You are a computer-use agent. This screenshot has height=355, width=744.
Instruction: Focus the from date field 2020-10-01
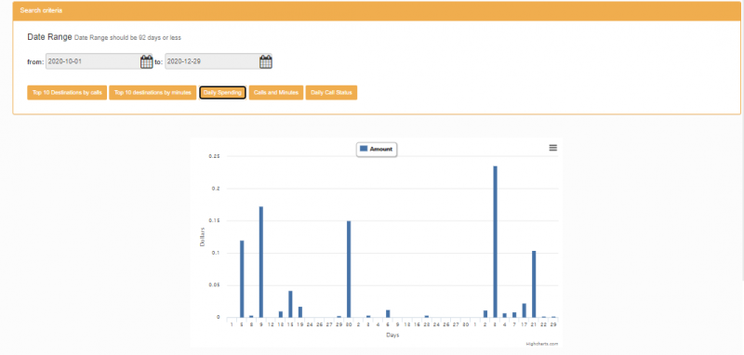pyautogui.click(x=99, y=61)
